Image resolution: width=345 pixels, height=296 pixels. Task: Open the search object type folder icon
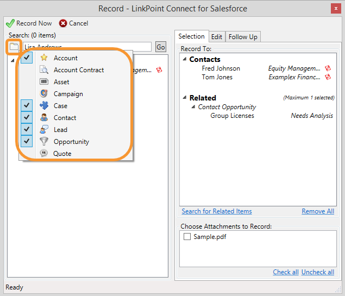(14, 47)
